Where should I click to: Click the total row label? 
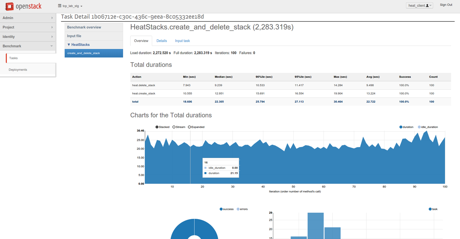click(x=135, y=102)
